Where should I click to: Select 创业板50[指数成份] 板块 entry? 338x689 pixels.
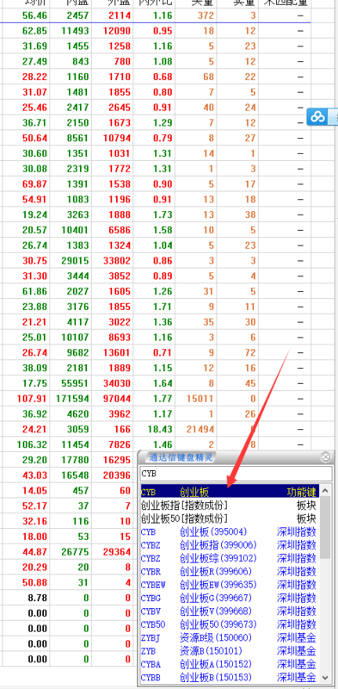[229, 518]
